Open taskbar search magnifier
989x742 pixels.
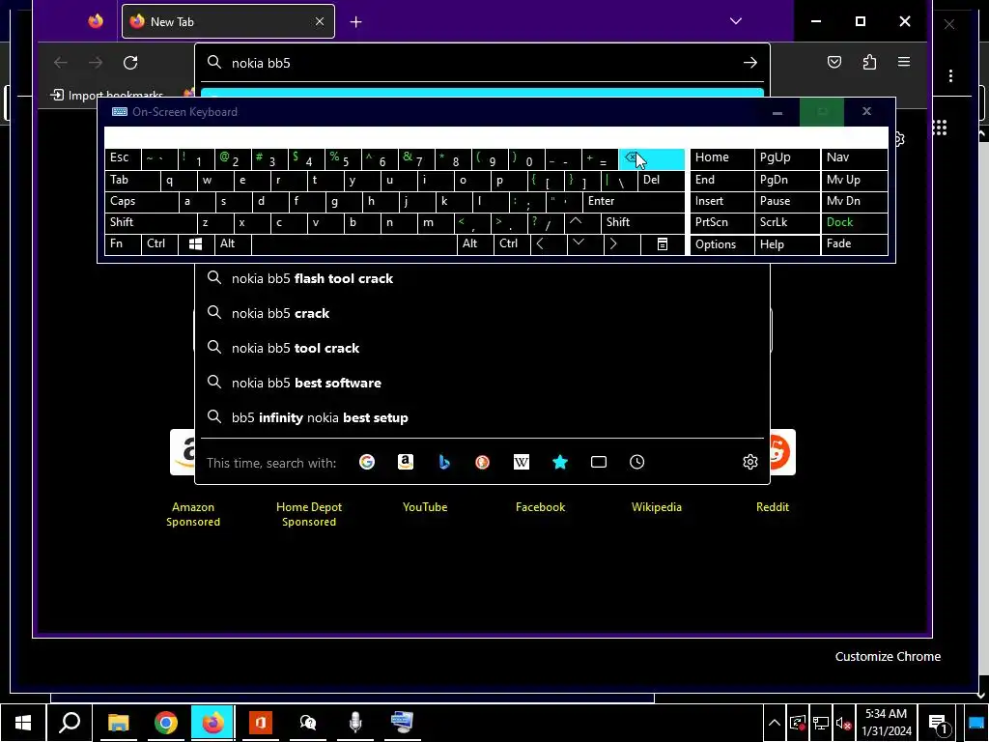point(70,723)
